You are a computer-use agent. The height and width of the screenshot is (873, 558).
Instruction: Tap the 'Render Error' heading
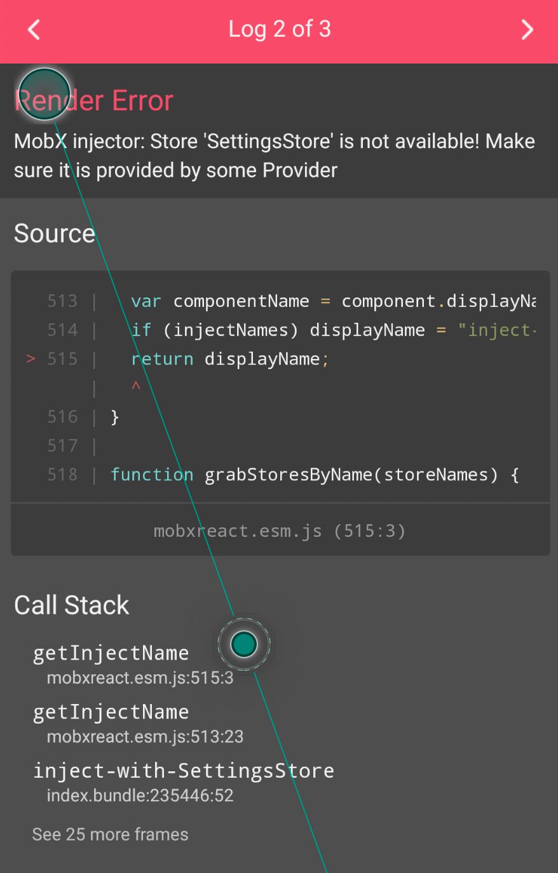pos(94,101)
